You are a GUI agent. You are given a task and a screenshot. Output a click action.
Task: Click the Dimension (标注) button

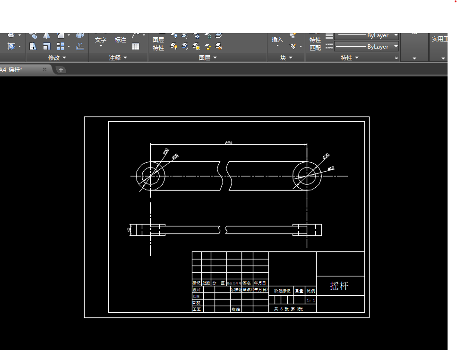point(121,40)
